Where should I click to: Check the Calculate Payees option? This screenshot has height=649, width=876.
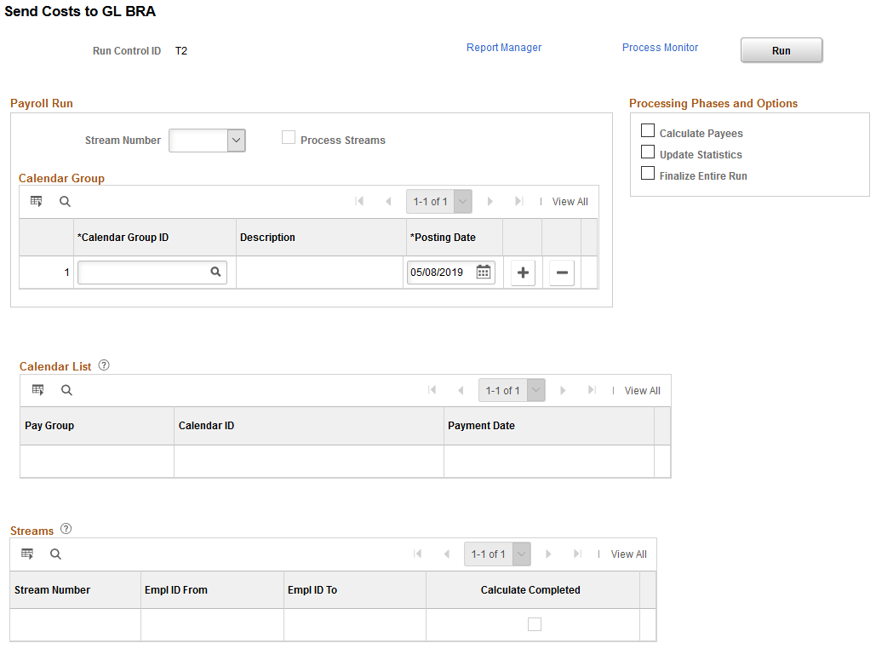click(647, 130)
